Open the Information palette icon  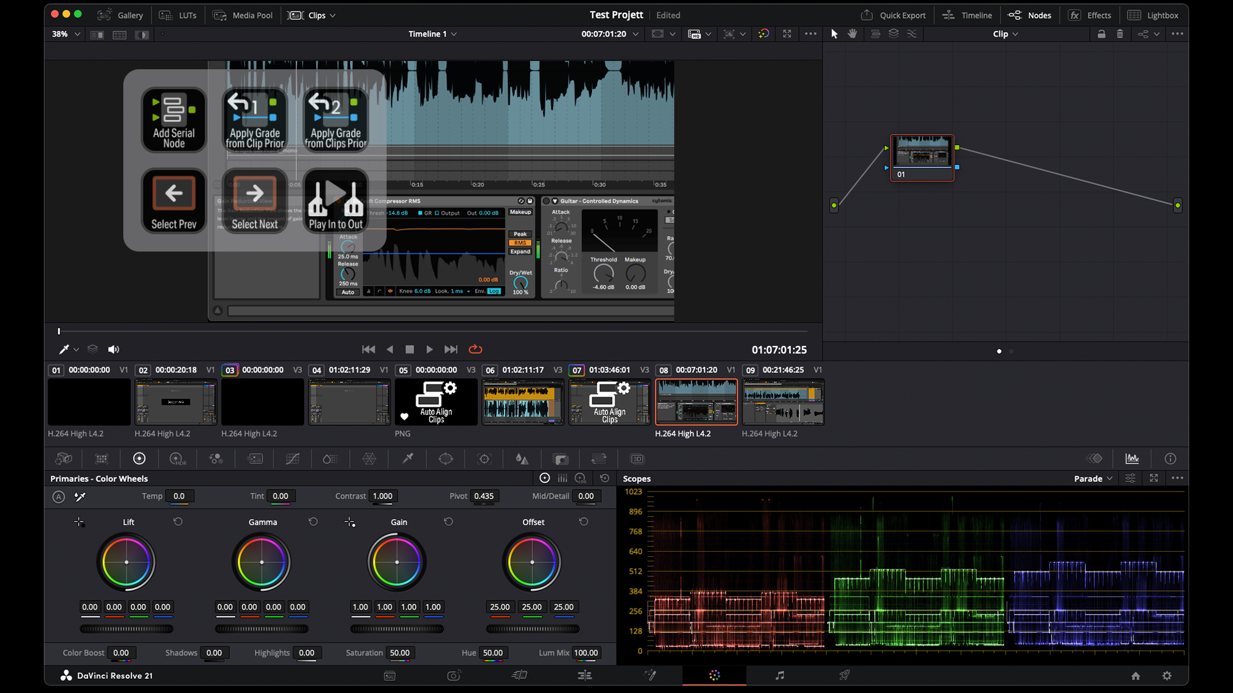(x=1171, y=459)
